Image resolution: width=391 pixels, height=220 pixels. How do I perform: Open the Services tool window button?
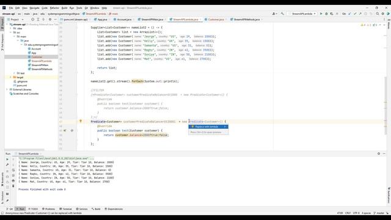[82, 209]
